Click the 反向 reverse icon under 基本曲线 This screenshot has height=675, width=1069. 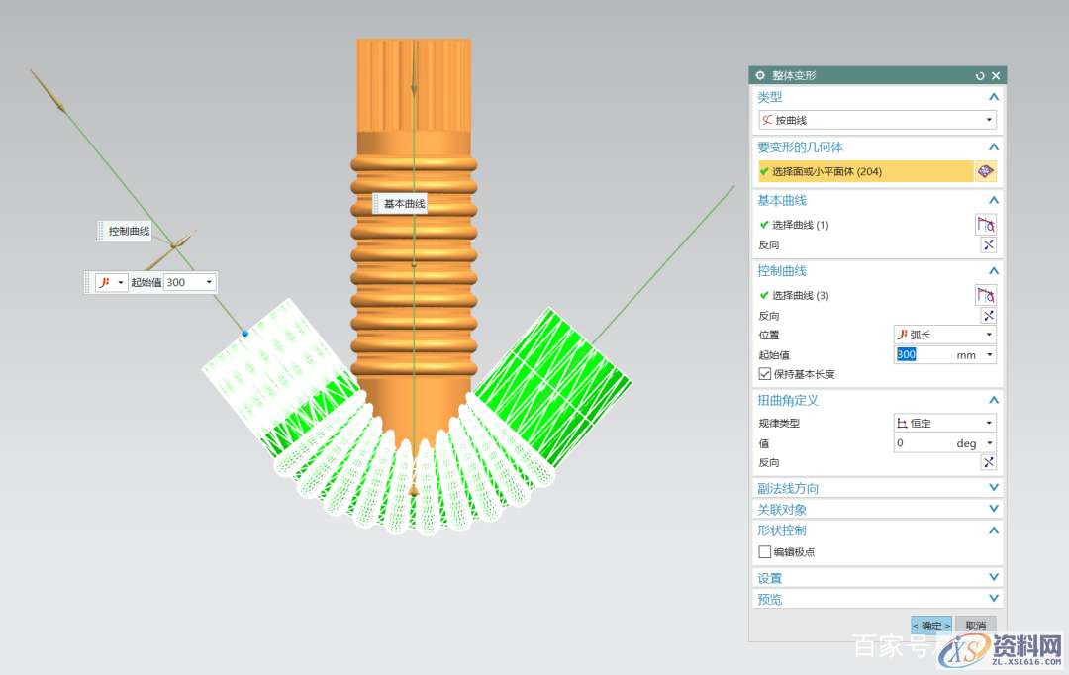tap(988, 244)
